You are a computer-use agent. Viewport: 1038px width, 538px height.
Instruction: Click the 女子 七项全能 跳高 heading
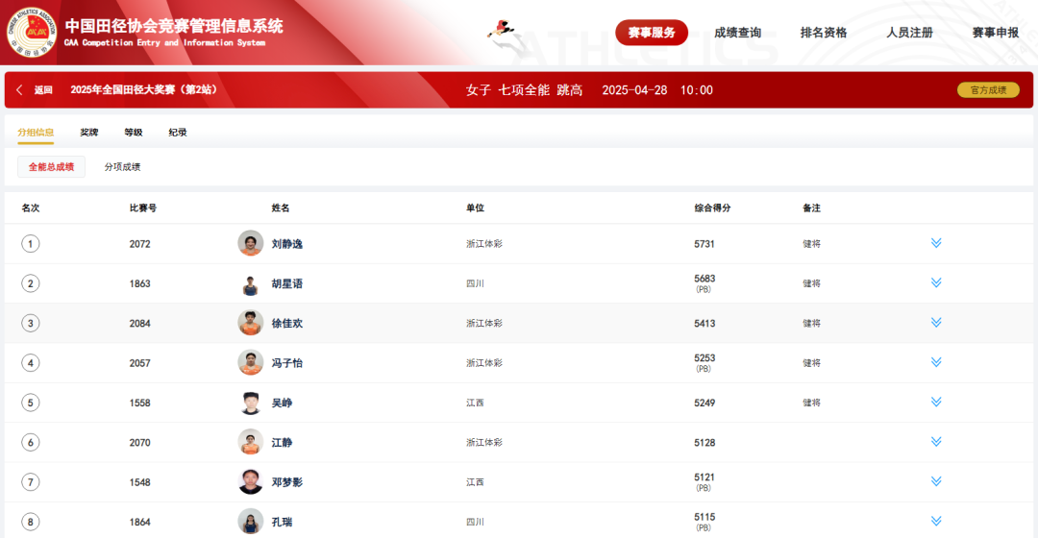click(524, 90)
